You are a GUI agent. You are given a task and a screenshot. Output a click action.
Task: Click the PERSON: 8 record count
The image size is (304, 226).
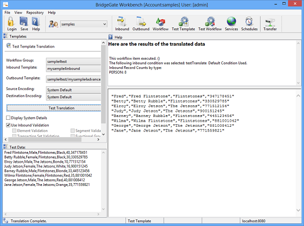[118, 72]
